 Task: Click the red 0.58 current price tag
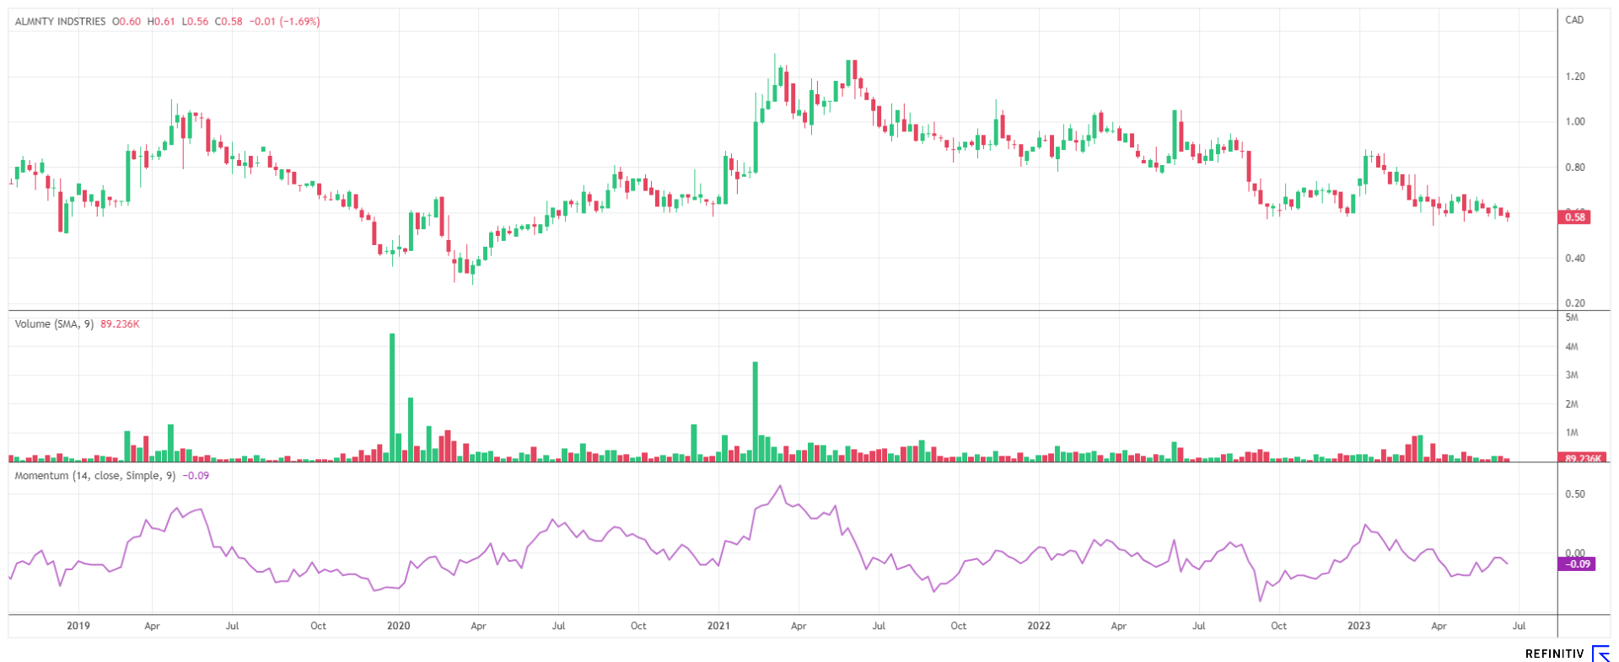pos(1575,217)
